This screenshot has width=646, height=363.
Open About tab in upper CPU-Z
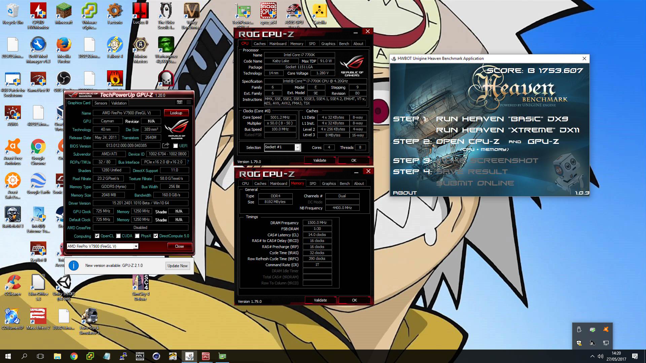click(x=358, y=44)
